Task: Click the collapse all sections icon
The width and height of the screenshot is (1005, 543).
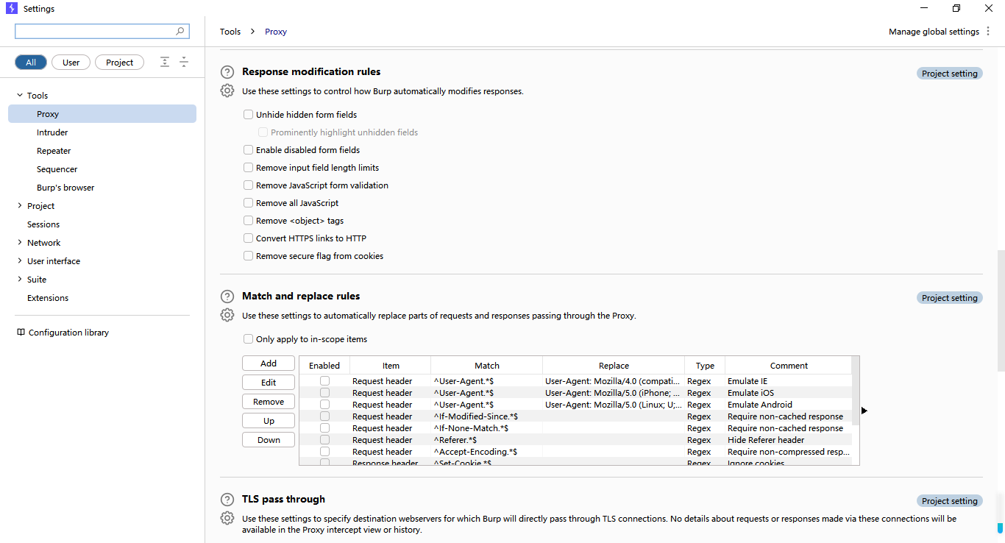Action: point(184,63)
